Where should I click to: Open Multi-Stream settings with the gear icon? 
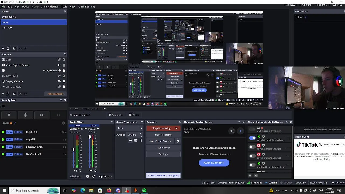coord(256,175)
